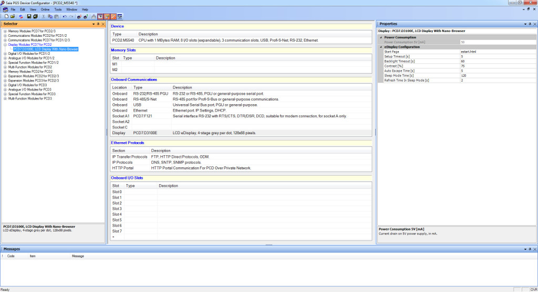Viewport: 538px width, 292px height.
Task: Click the application icon left of File menu
Action: pyautogui.click(x=5, y=9)
